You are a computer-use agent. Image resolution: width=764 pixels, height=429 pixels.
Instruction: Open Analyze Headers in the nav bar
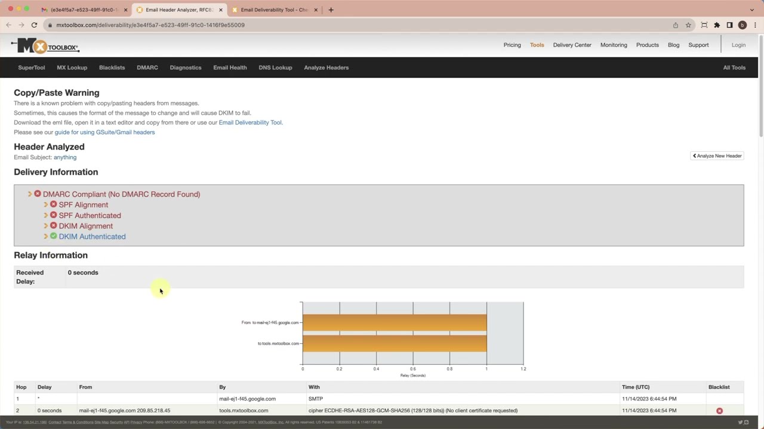click(x=326, y=67)
